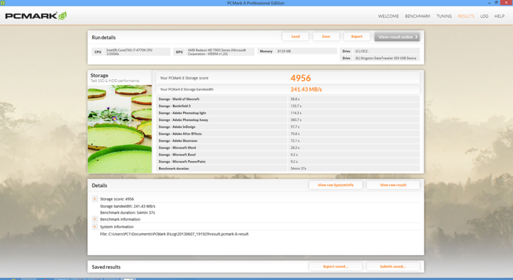
Task: Select the RESULTS tab
Action: 466,16
